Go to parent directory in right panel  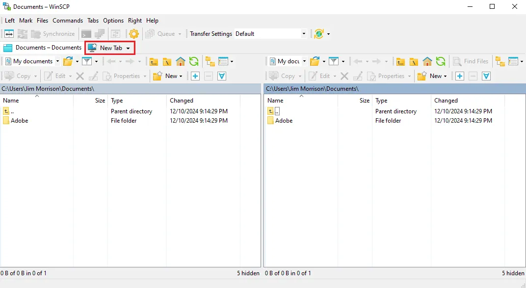point(401,61)
